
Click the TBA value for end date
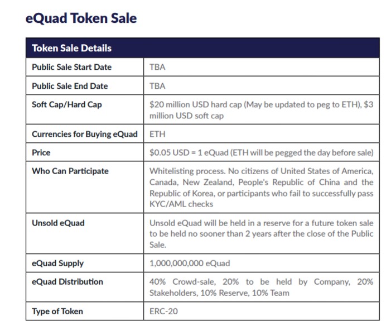coord(157,86)
